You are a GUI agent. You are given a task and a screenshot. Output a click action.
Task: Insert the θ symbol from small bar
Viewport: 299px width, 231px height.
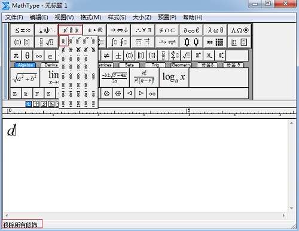coord(28,56)
